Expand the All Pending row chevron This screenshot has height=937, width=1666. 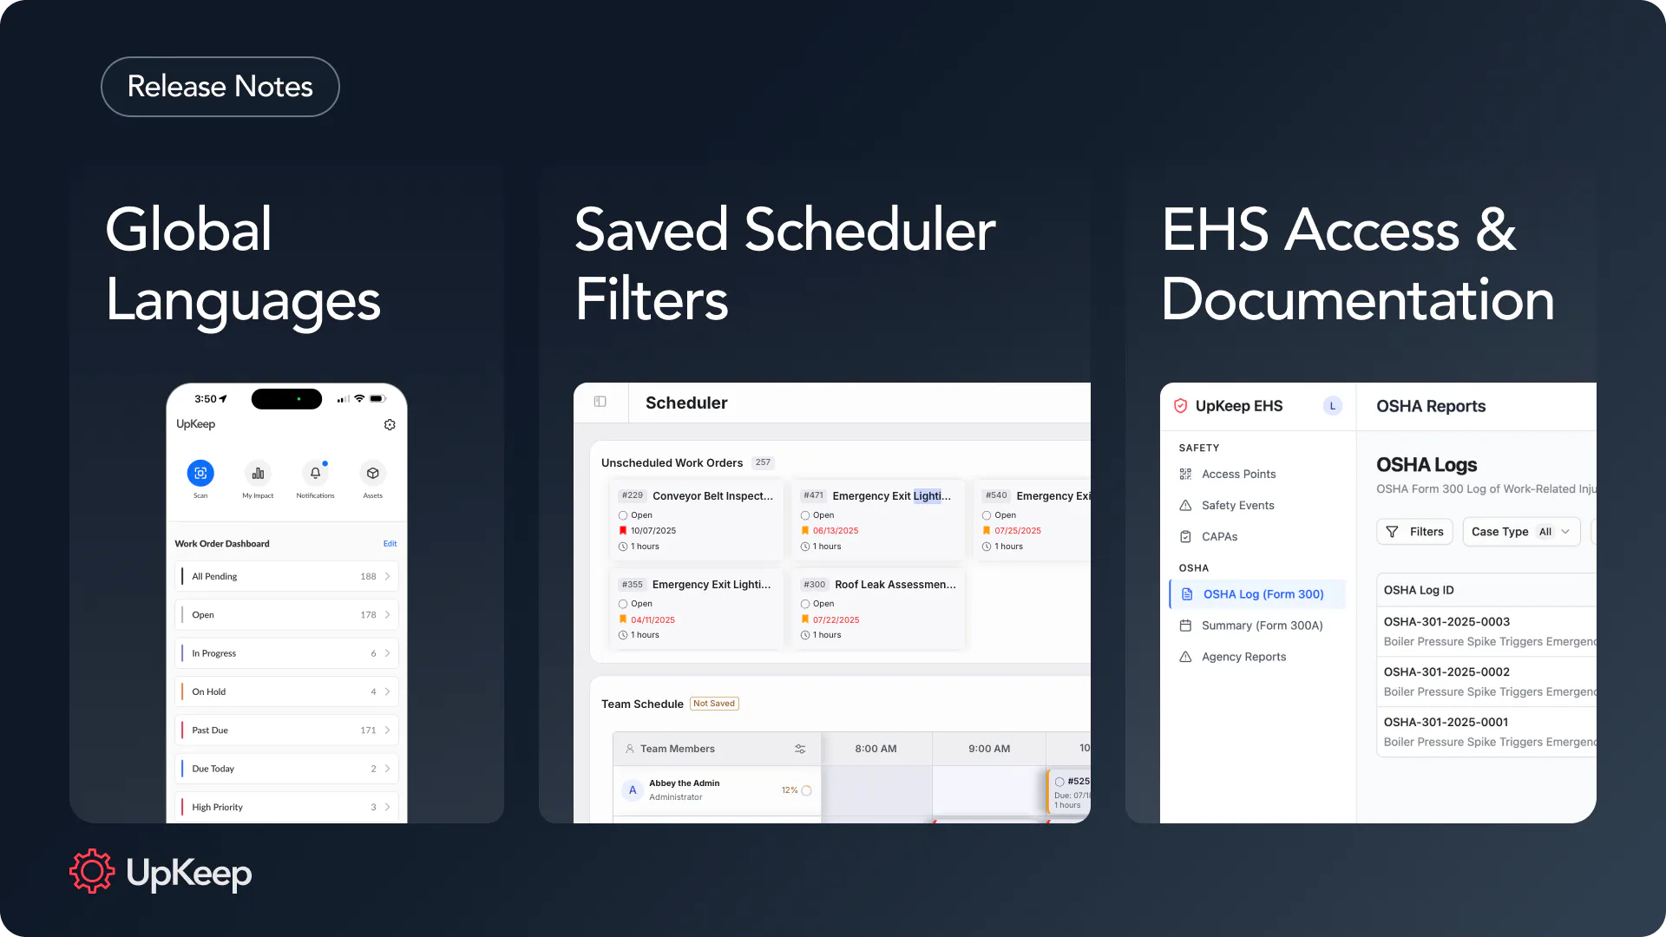[387, 576]
